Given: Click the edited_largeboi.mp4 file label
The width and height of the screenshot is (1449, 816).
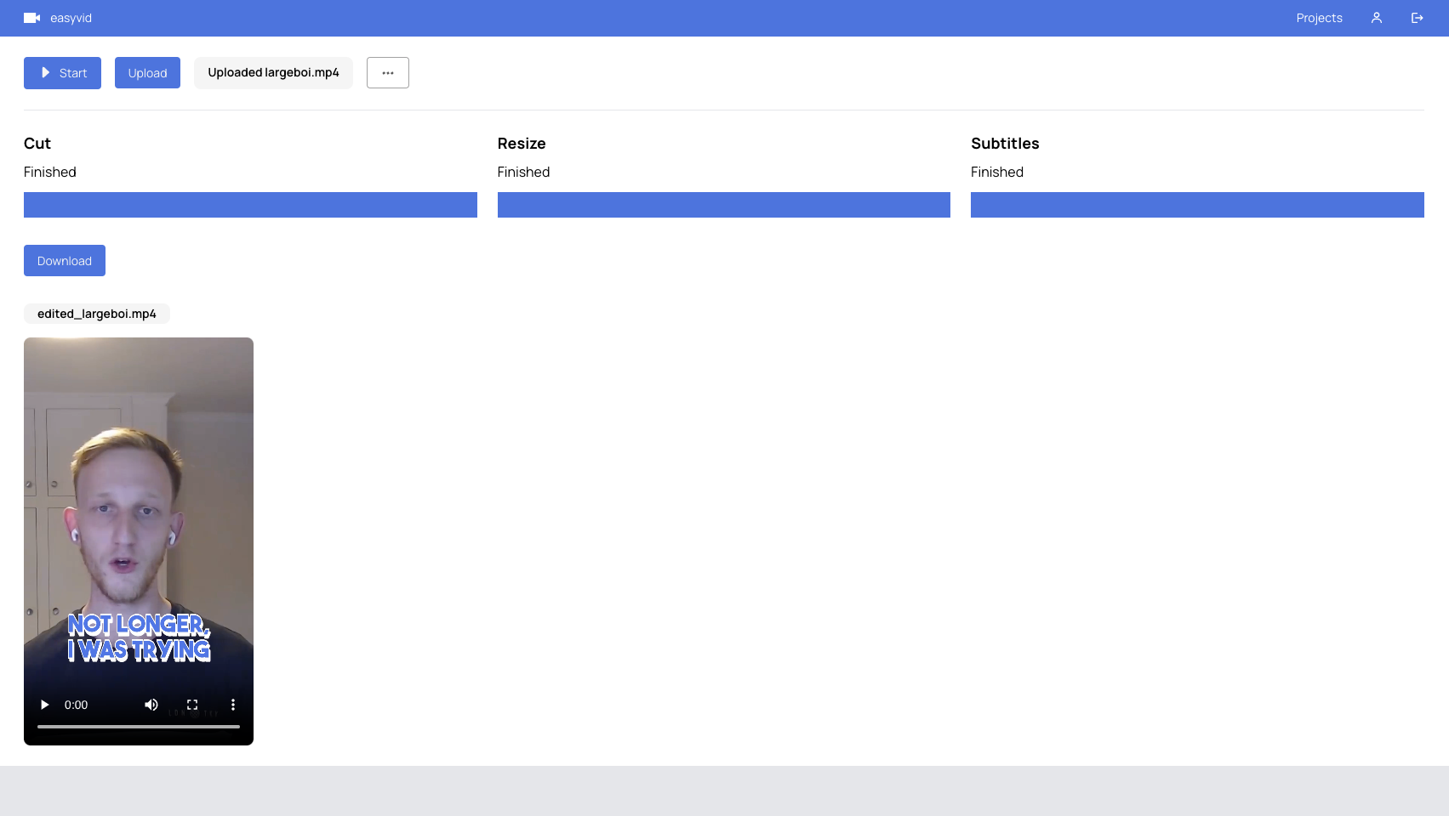Looking at the screenshot, I should click(x=97, y=314).
